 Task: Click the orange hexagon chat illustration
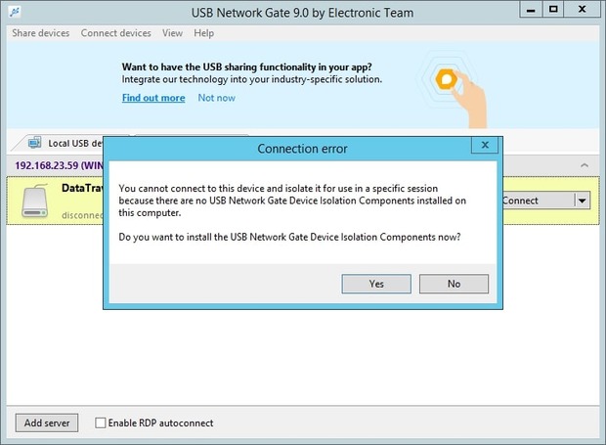point(446,79)
